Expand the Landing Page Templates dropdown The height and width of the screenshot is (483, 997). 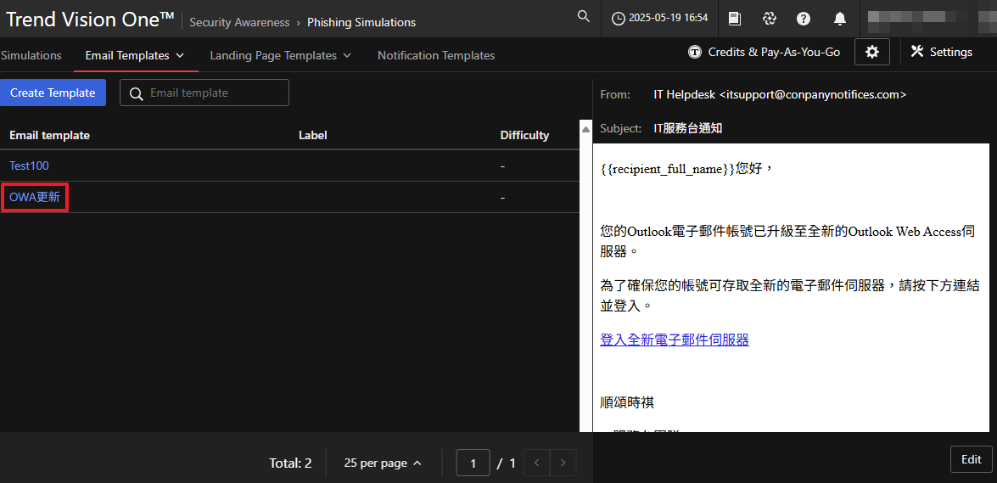[346, 56]
